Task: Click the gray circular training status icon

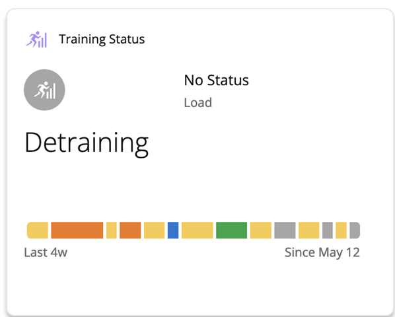Action: [44, 90]
